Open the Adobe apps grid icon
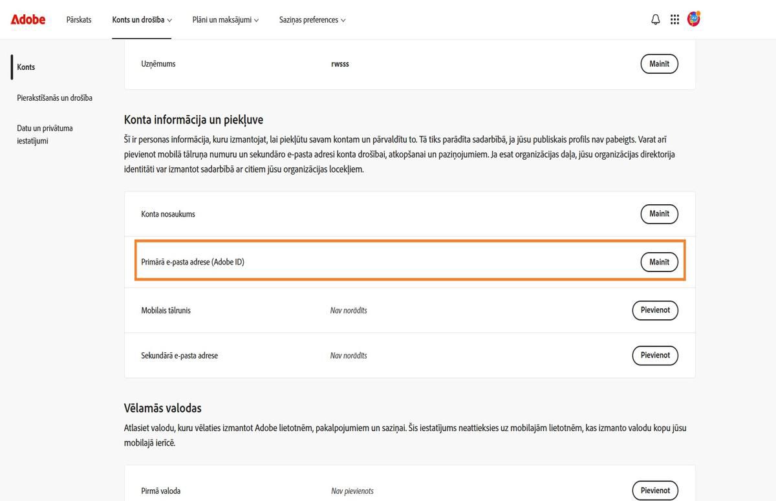776x501 pixels. pos(674,19)
